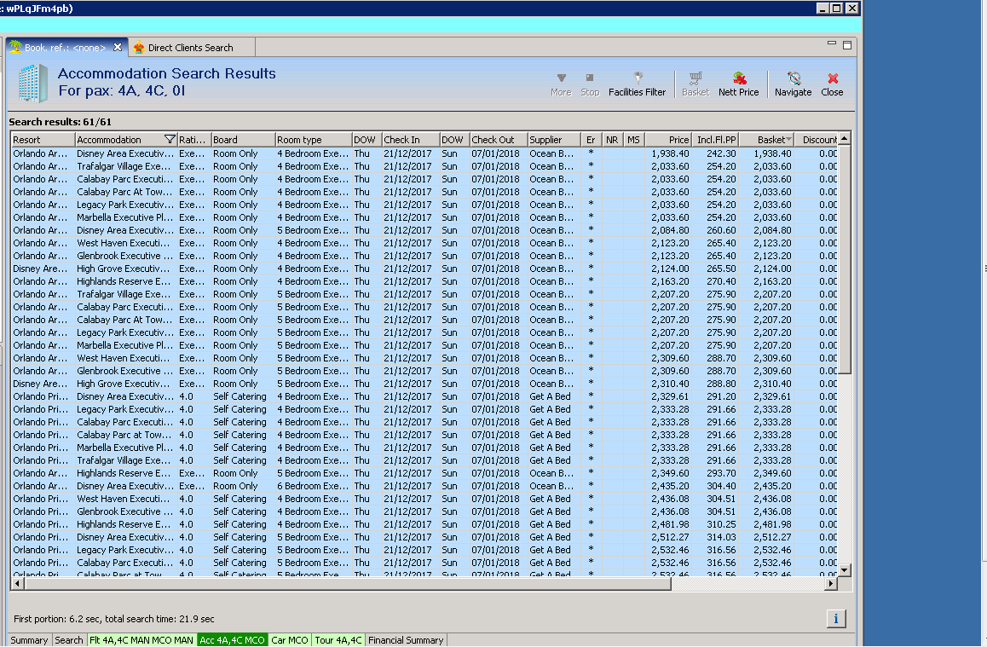Sort by the Resort column header
The image size is (987, 647).
click(43, 140)
